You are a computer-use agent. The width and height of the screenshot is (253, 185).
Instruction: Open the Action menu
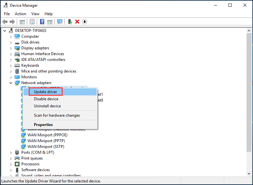pos(20,14)
